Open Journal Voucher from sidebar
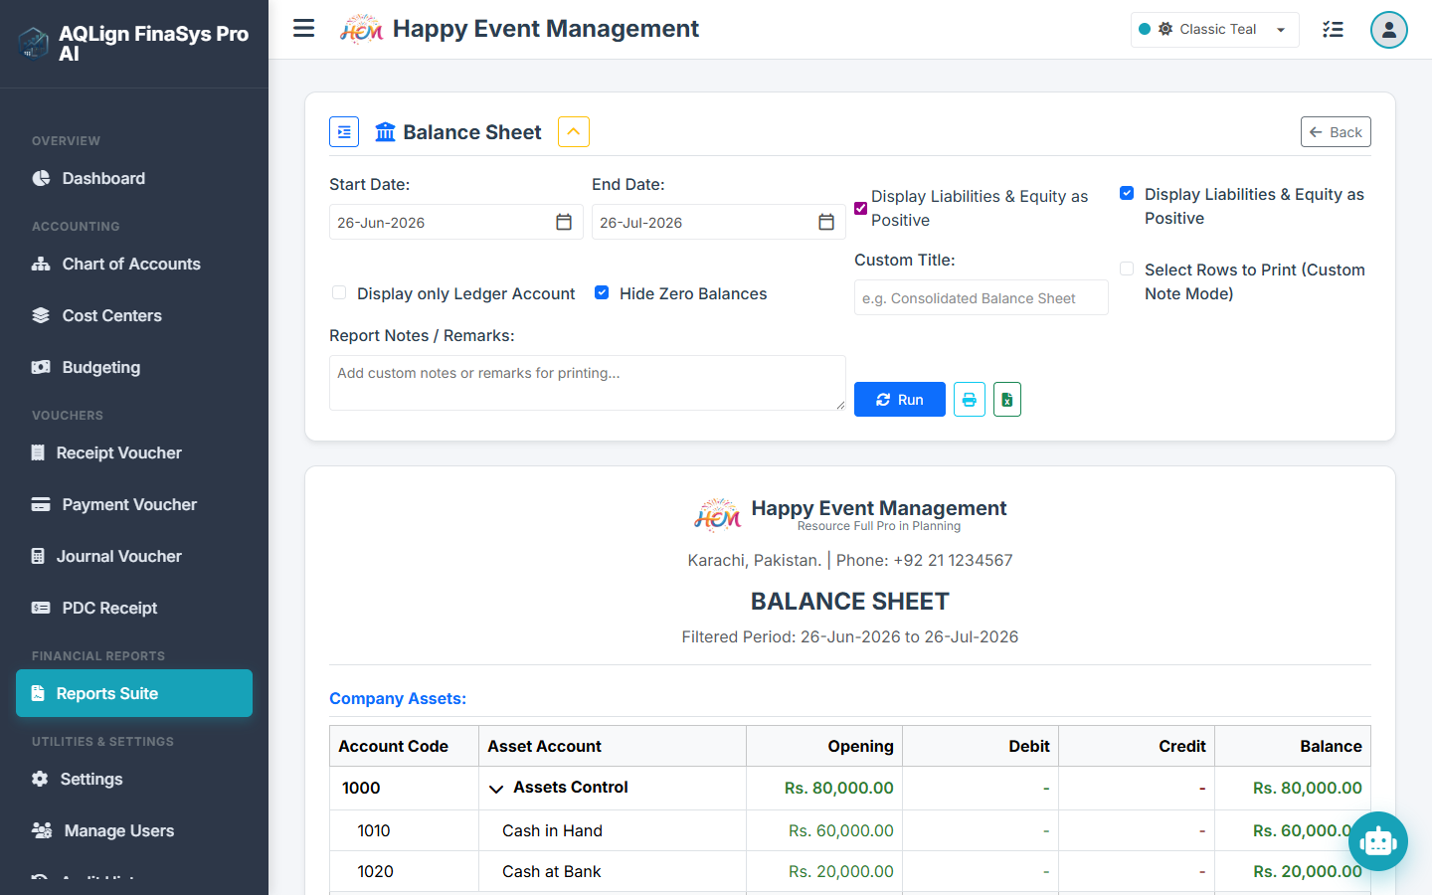Screen dimensions: 1432x895 [134, 556]
